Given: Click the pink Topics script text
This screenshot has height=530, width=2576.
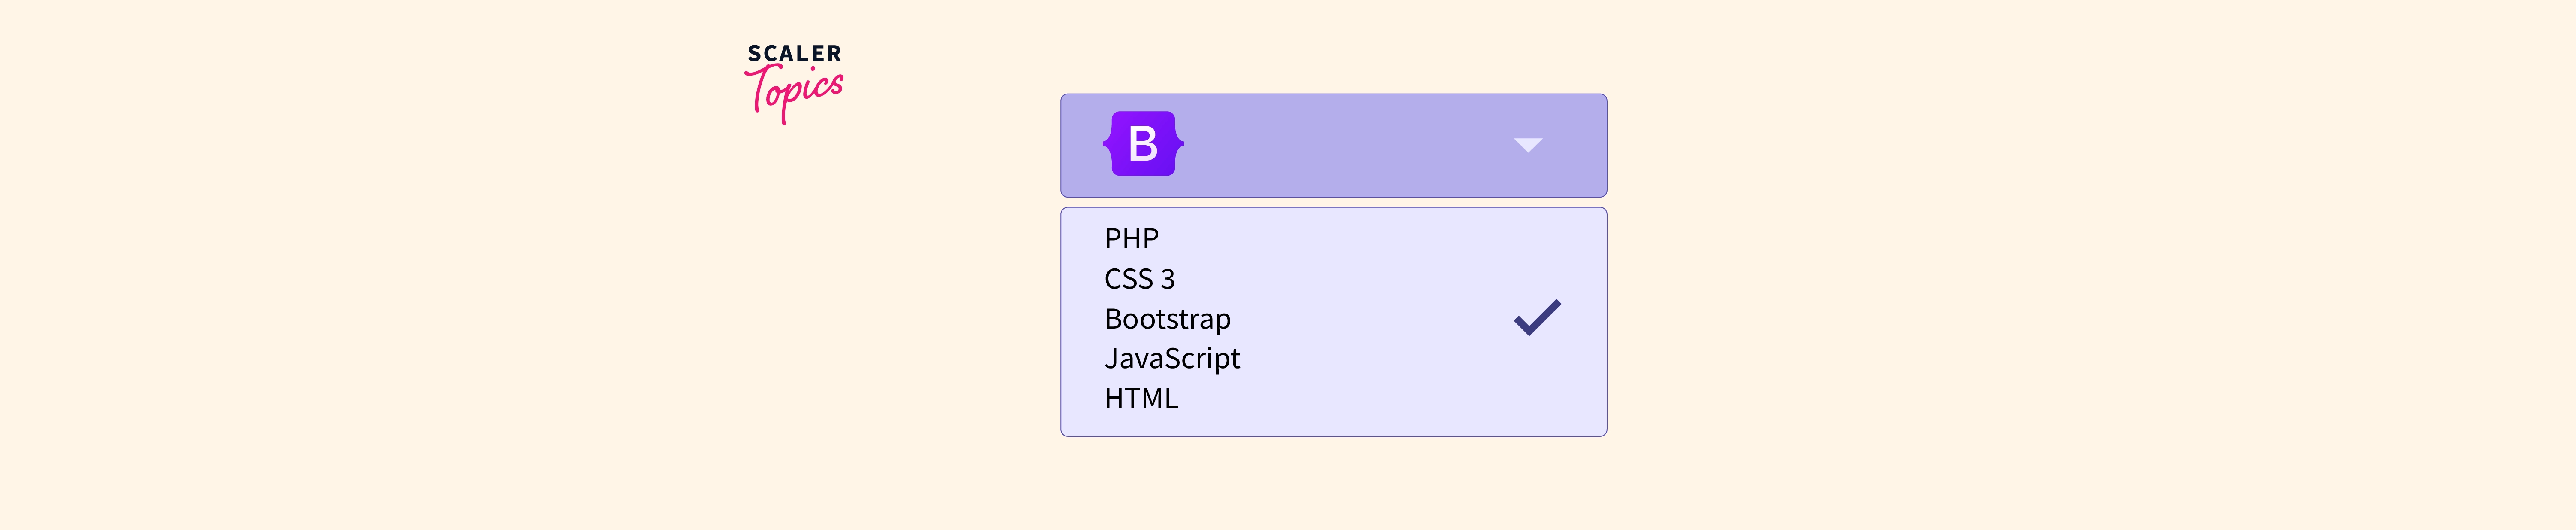Looking at the screenshot, I should [x=796, y=92].
